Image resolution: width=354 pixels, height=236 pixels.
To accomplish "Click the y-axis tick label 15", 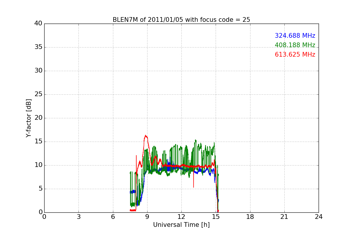I will click(x=38, y=142).
